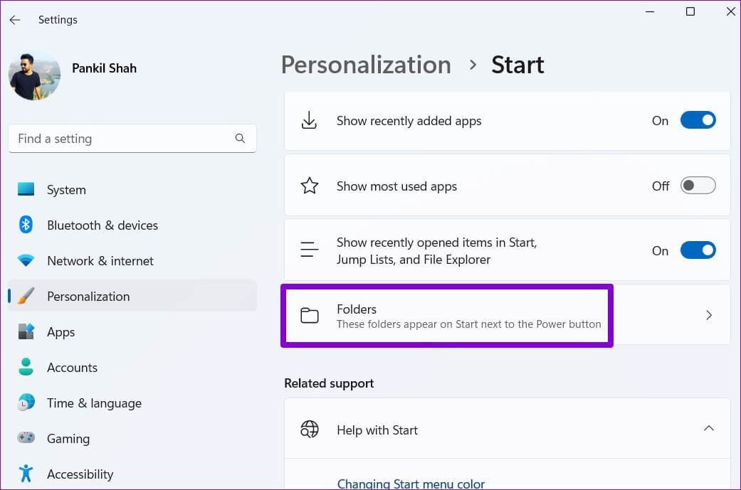This screenshot has width=741, height=490.
Task: Disable Show recently opened items toggle
Action: (x=698, y=250)
